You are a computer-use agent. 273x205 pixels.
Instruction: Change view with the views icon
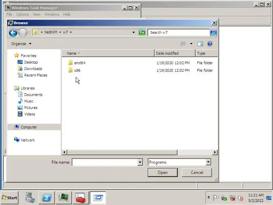183,44
